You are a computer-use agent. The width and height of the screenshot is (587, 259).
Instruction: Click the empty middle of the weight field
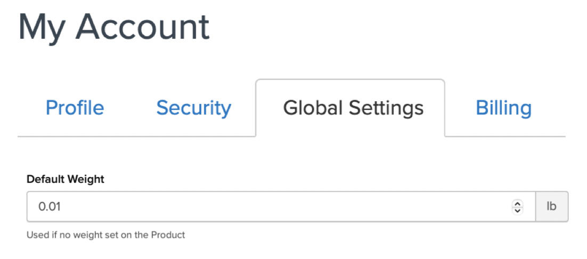tap(277, 206)
